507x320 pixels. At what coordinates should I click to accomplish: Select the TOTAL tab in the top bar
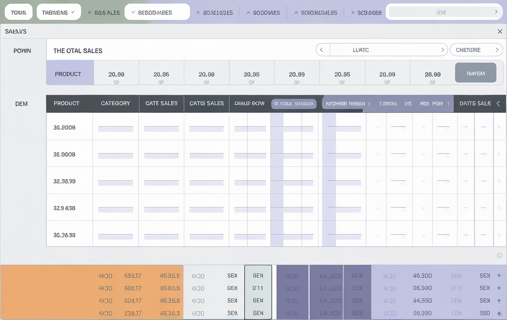click(x=18, y=12)
